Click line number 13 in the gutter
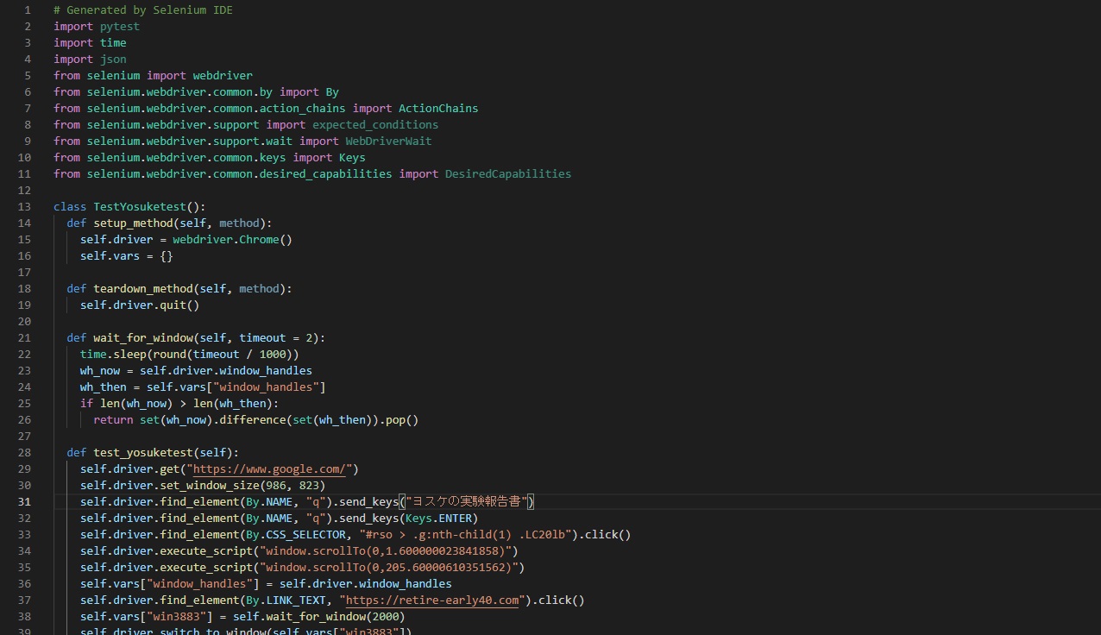This screenshot has width=1101, height=635. tap(24, 207)
